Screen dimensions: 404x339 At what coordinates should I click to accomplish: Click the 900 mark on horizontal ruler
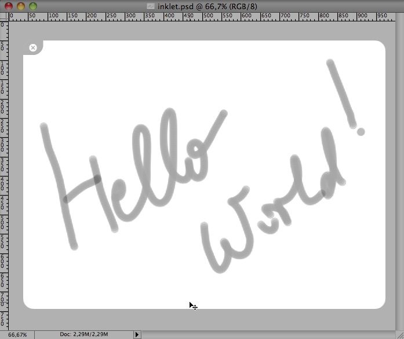(x=362, y=16)
